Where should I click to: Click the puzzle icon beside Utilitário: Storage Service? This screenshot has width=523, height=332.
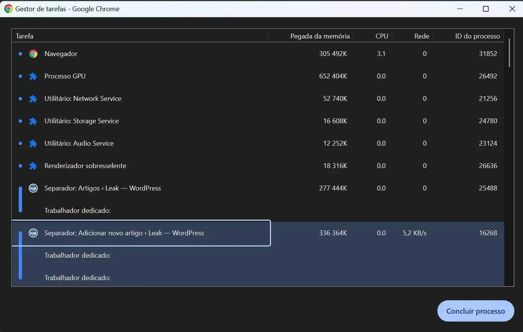(x=33, y=121)
